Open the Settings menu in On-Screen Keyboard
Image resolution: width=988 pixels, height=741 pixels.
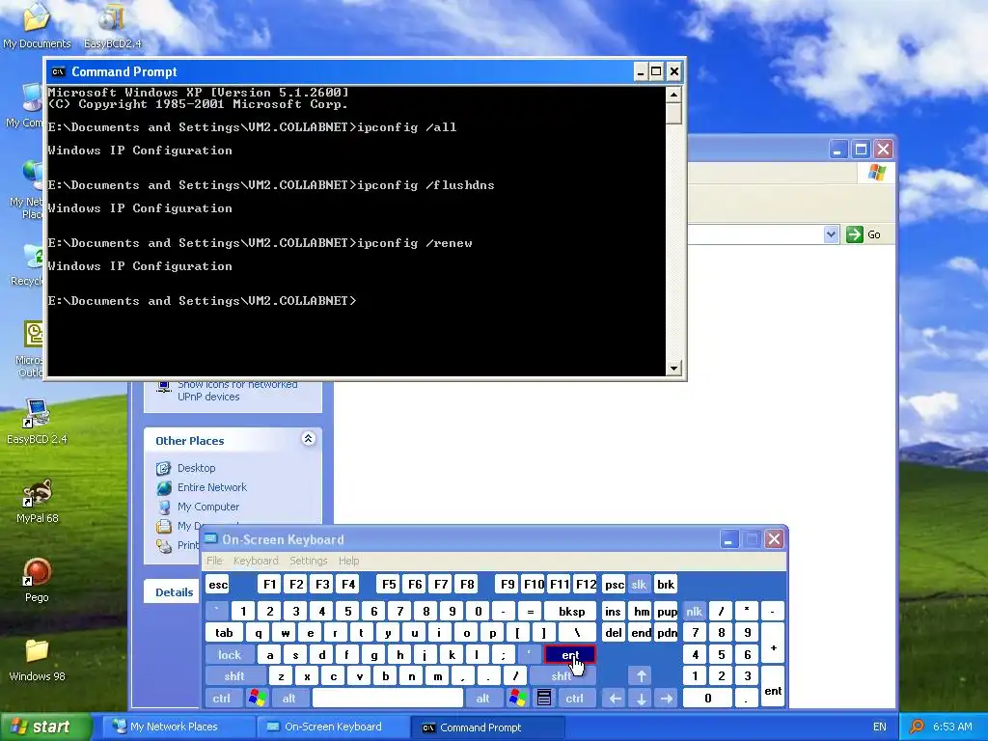(308, 561)
